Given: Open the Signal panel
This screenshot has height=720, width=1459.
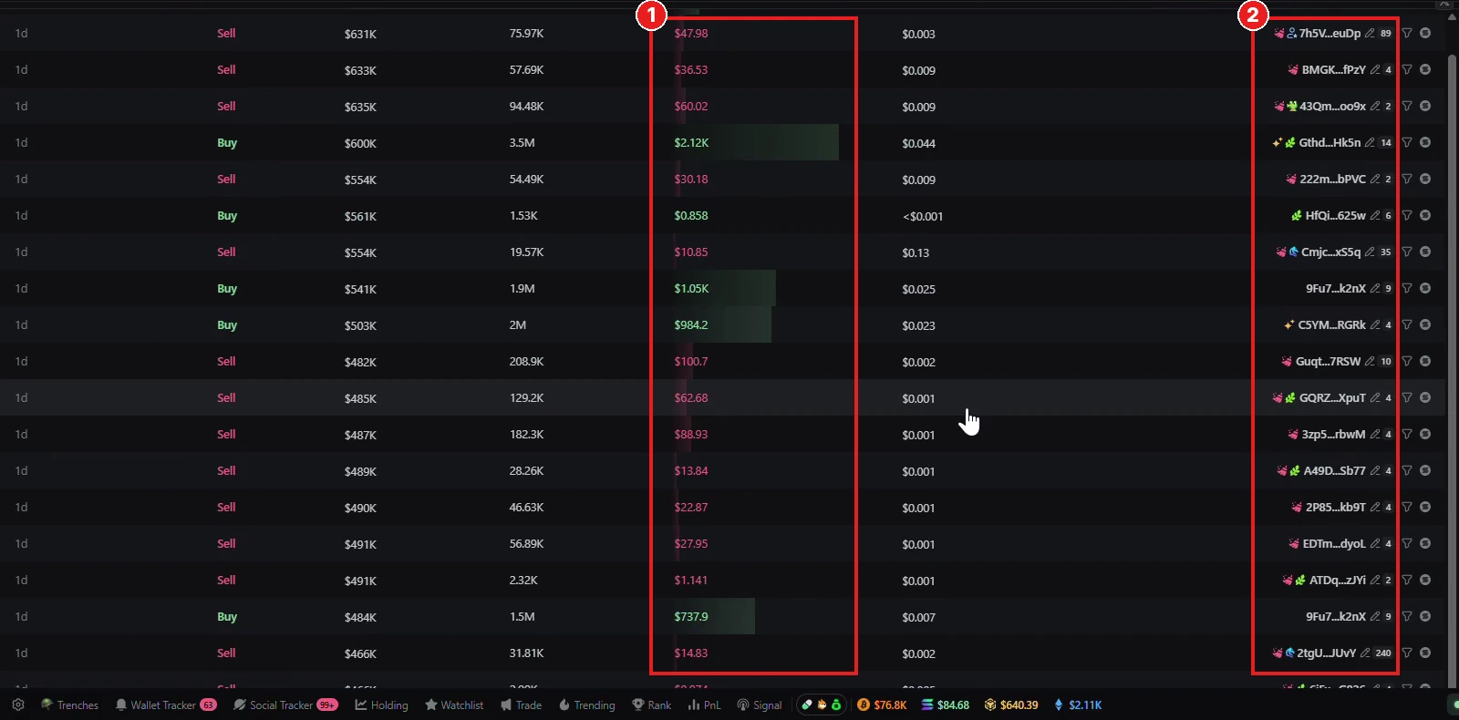Looking at the screenshot, I should 760,705.
